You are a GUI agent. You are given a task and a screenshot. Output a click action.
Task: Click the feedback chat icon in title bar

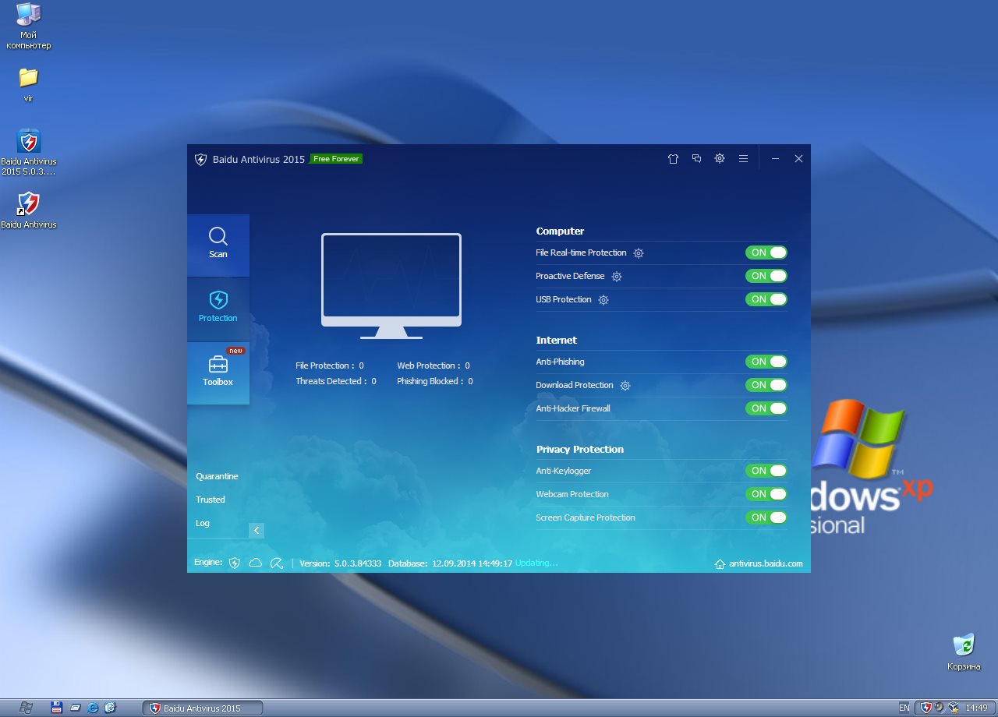[696, 158]
